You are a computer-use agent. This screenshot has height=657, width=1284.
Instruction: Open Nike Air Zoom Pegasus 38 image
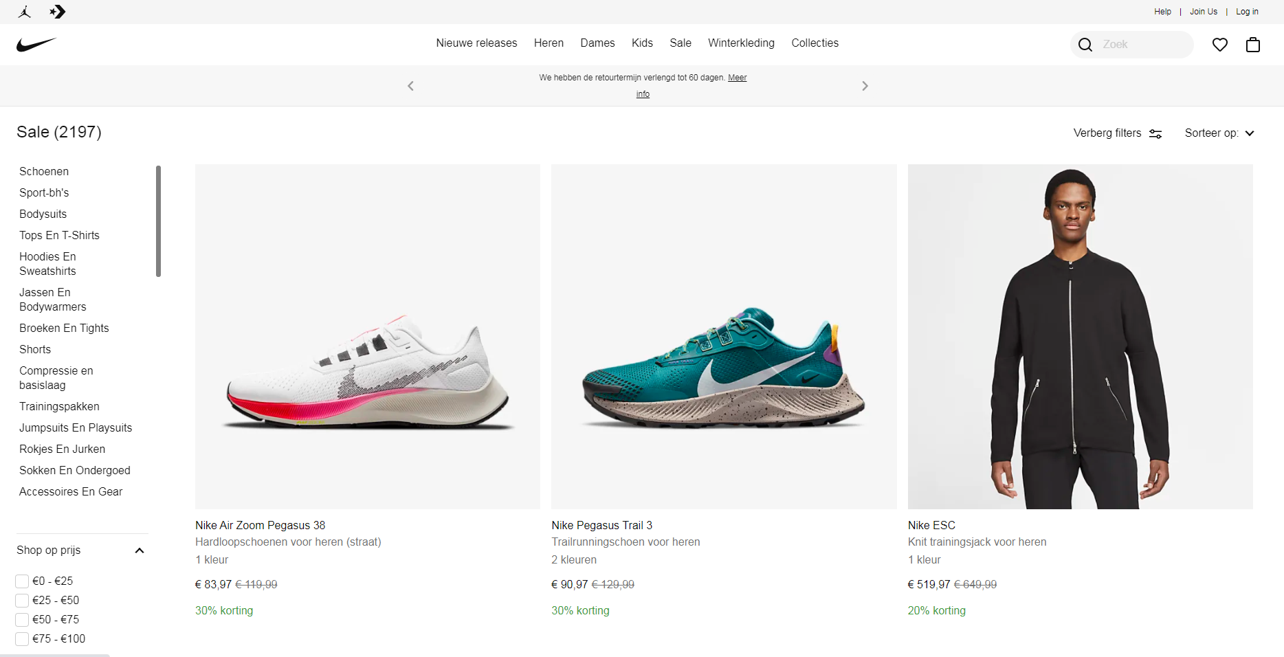(368, 337)
